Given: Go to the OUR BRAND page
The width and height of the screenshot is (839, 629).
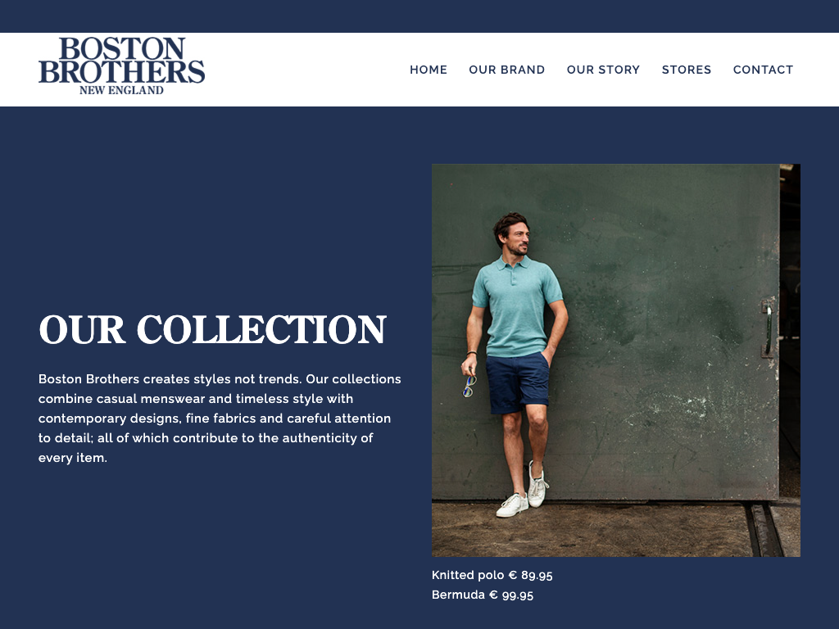Looking at the screenshot, I should pyautogui.click(x=506, y=70).
